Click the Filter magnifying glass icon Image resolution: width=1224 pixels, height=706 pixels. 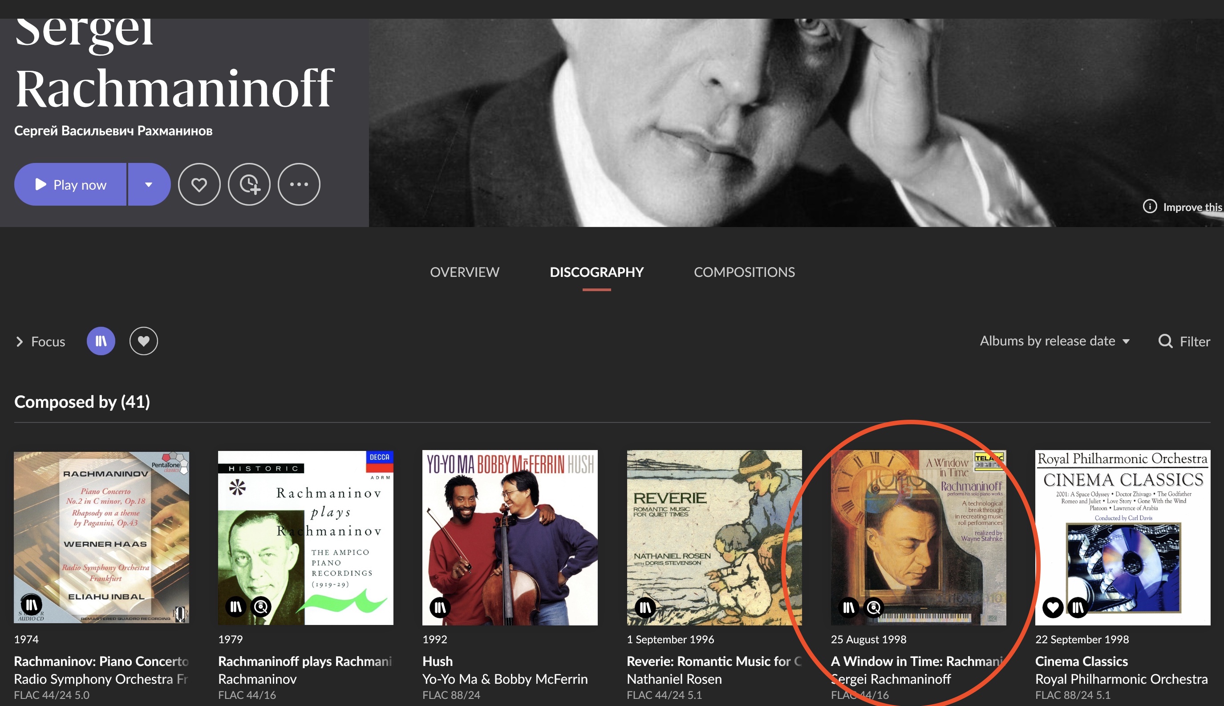(x=1165, y=341)
